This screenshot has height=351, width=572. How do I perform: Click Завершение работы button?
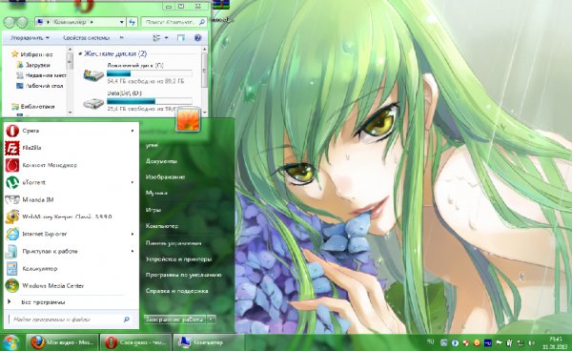tap(174, 320)
